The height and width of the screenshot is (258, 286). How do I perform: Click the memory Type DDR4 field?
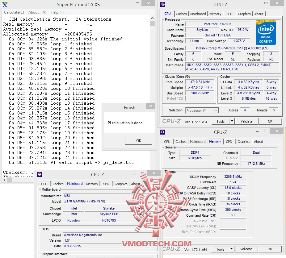195,152
